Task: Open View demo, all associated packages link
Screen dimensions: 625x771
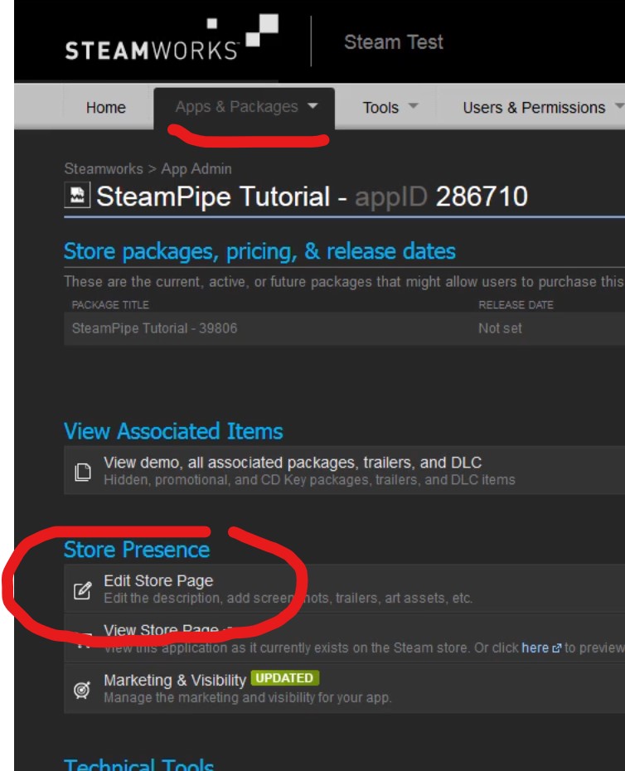Action: [x=293, y=463]
